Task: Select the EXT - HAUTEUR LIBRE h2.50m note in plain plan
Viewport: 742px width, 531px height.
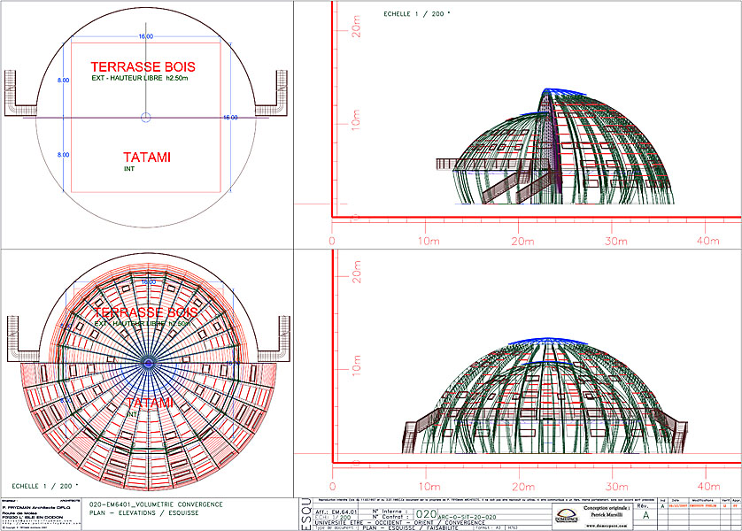Action: click(x=147, y=81)
